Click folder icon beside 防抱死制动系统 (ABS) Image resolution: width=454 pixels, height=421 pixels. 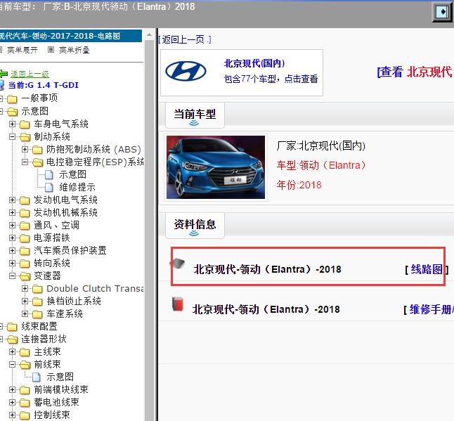coord(38,150)
